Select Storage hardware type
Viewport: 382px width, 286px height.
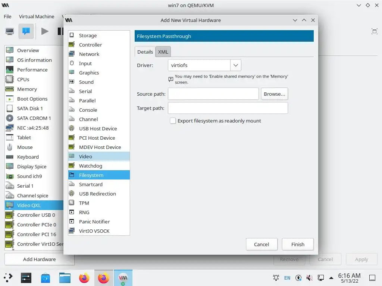(x=99, y=35)
